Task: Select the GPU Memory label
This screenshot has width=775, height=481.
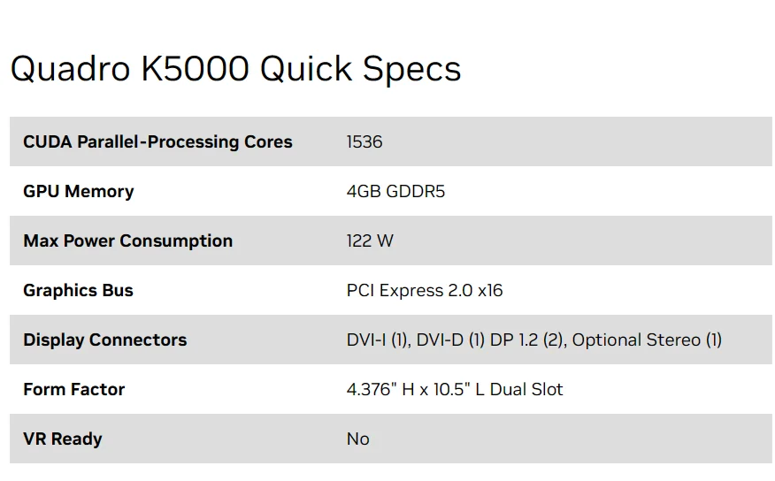Action: [x=79, y=192]
